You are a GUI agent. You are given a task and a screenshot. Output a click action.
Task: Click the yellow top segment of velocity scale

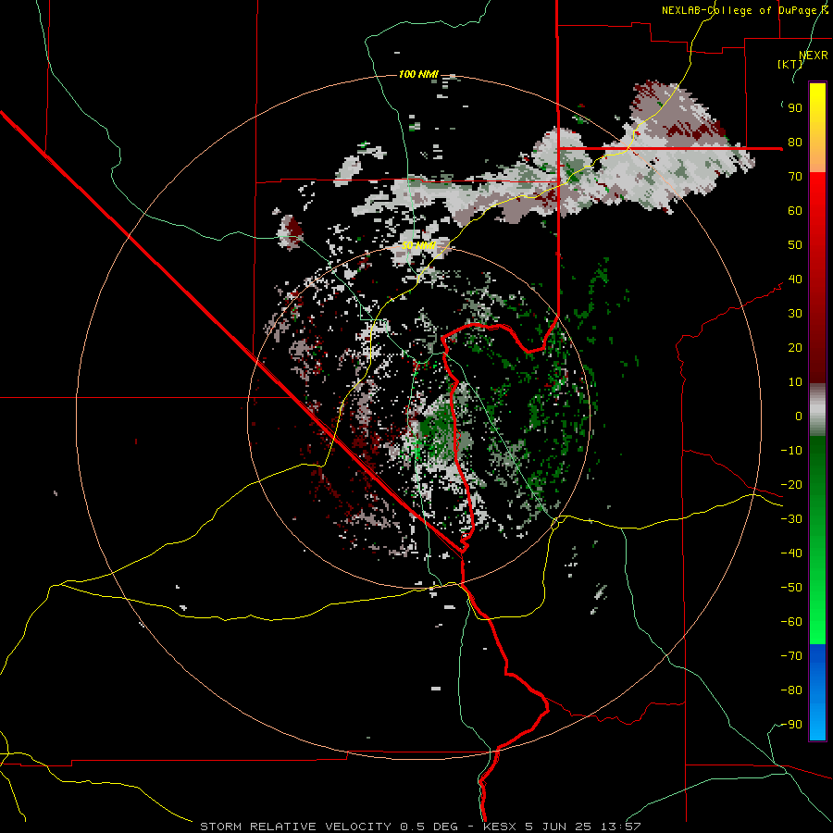(x=817, y=128)
